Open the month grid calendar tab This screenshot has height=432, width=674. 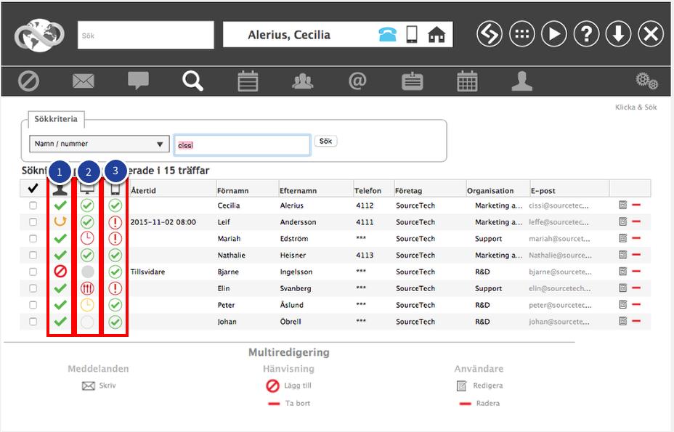tap(467, 81)
